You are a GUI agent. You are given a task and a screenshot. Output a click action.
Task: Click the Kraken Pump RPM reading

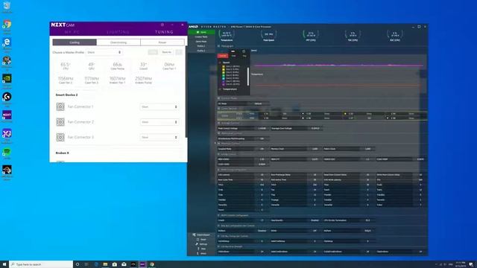(143, 79)
